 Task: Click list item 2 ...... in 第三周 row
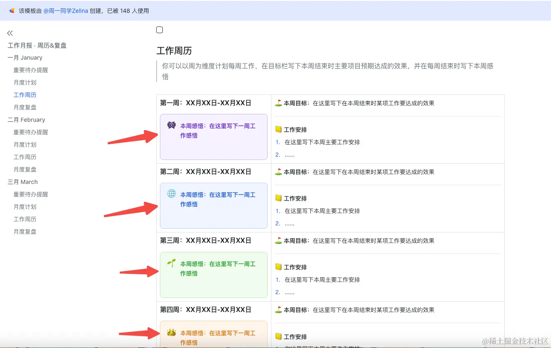click(290, 292)
